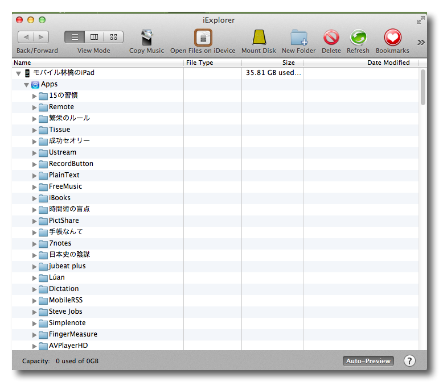
Task: Click the 手帳なんて folder icon
Action: 43,232
